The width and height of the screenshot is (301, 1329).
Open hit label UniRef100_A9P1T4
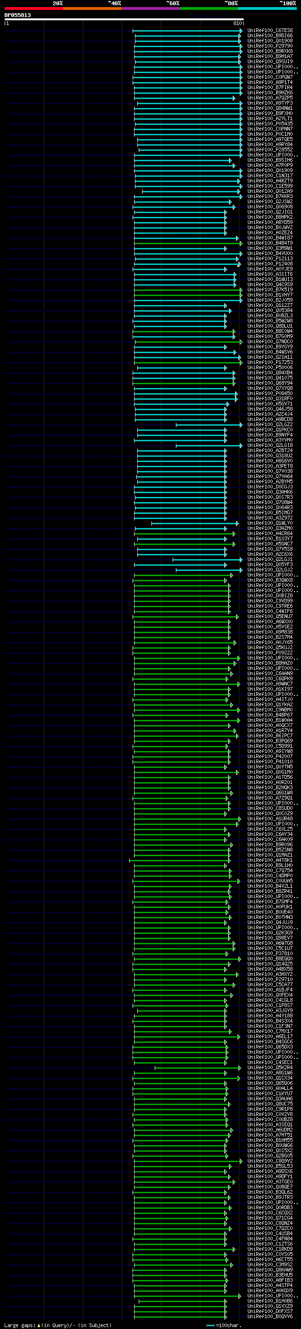coord(269,83)
